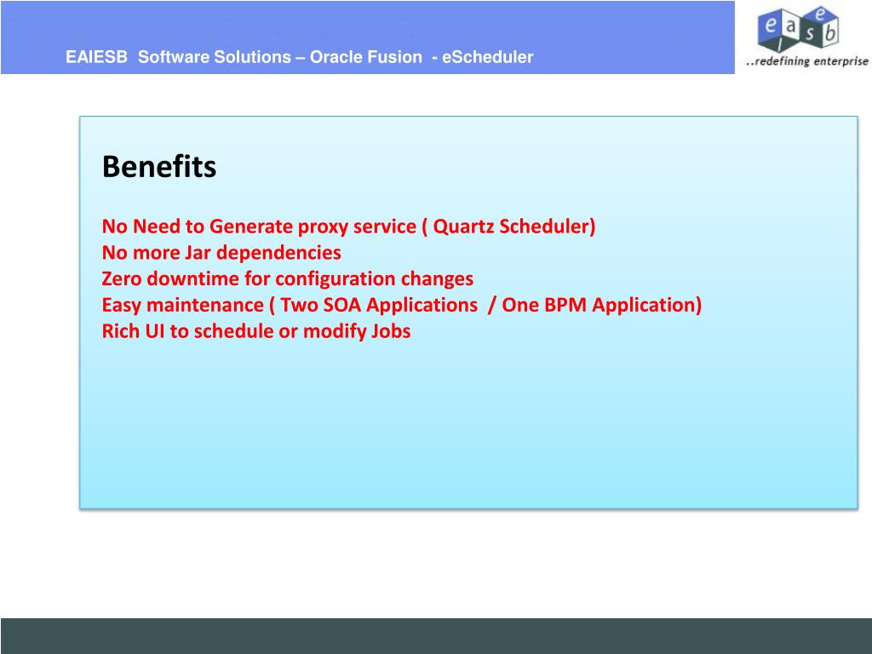Click 'Rich UI to schedule or modify Jobs'
The width and height of the screenshot is (872, 654).
click(256, 331)
